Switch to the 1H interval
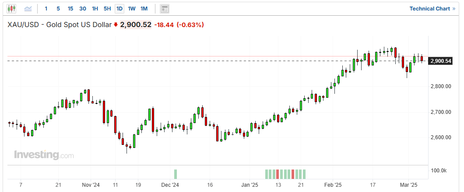The image size is (464, 192). 95,8
